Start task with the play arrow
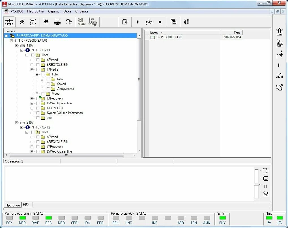288x228 pixels. pos(138,22)
